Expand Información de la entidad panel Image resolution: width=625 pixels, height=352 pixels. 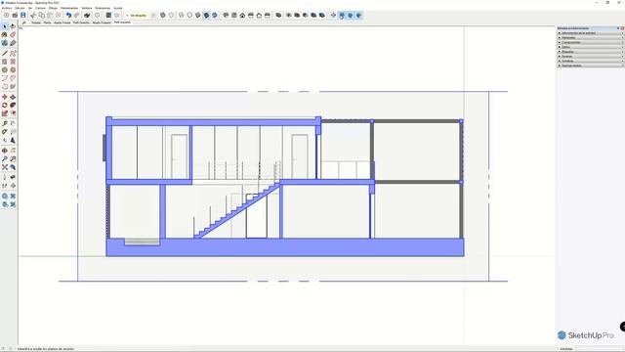pyautogui.click(x=590, y=33)
